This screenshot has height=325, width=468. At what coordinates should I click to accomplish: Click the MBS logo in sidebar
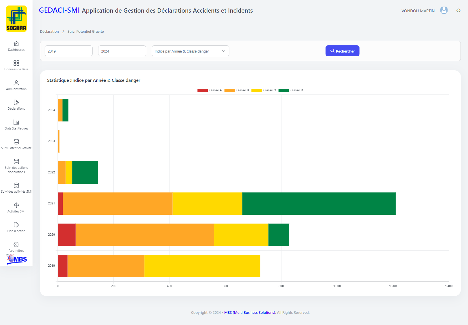pos(17,259)
